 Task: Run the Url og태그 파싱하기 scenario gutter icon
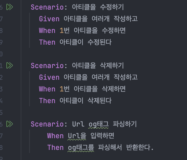point(10,124)
